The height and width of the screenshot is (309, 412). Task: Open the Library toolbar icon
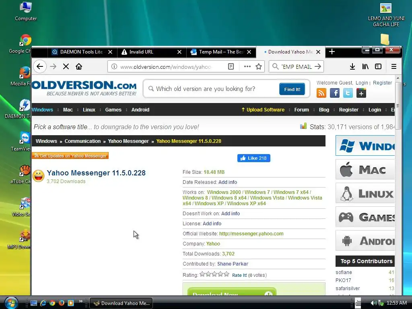click(x=365, y=66)
